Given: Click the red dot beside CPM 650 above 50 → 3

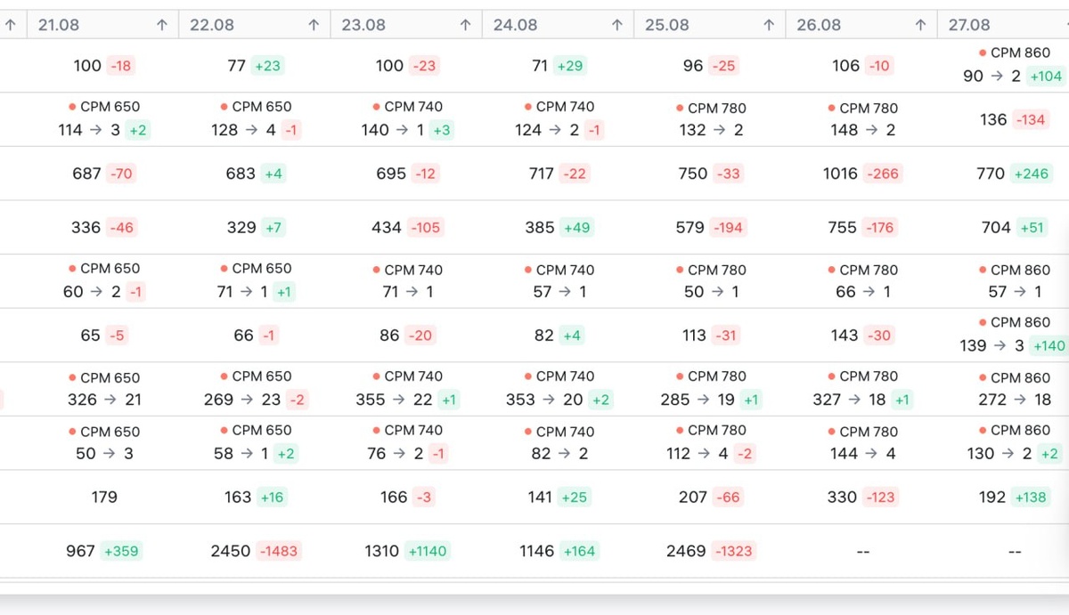Looking at the screenshot, I should click(73, 432).
